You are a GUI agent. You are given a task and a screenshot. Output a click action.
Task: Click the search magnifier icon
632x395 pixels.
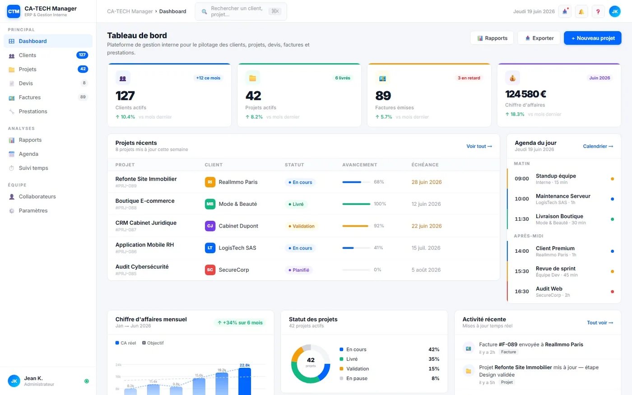tap(204, 12)
